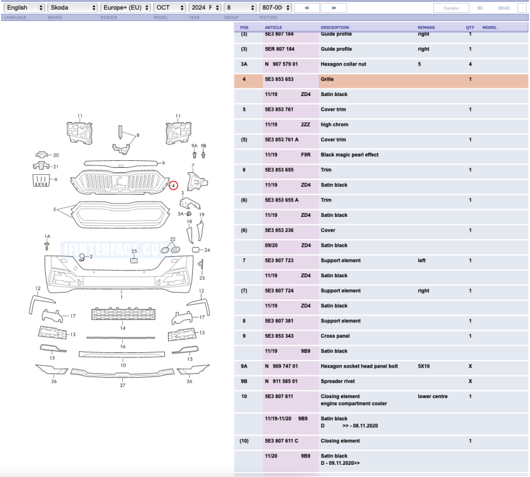The image size is (530, 477).
Task: Click the spoiler lip part 27 in diagram
Action: click(x=122, y=373)
